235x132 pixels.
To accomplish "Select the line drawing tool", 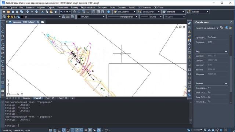I will (x=3, y=23).
